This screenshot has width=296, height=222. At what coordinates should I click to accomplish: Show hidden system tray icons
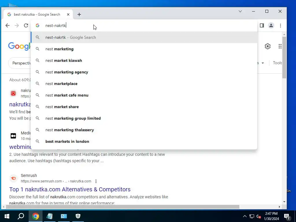tap(245, 216)
